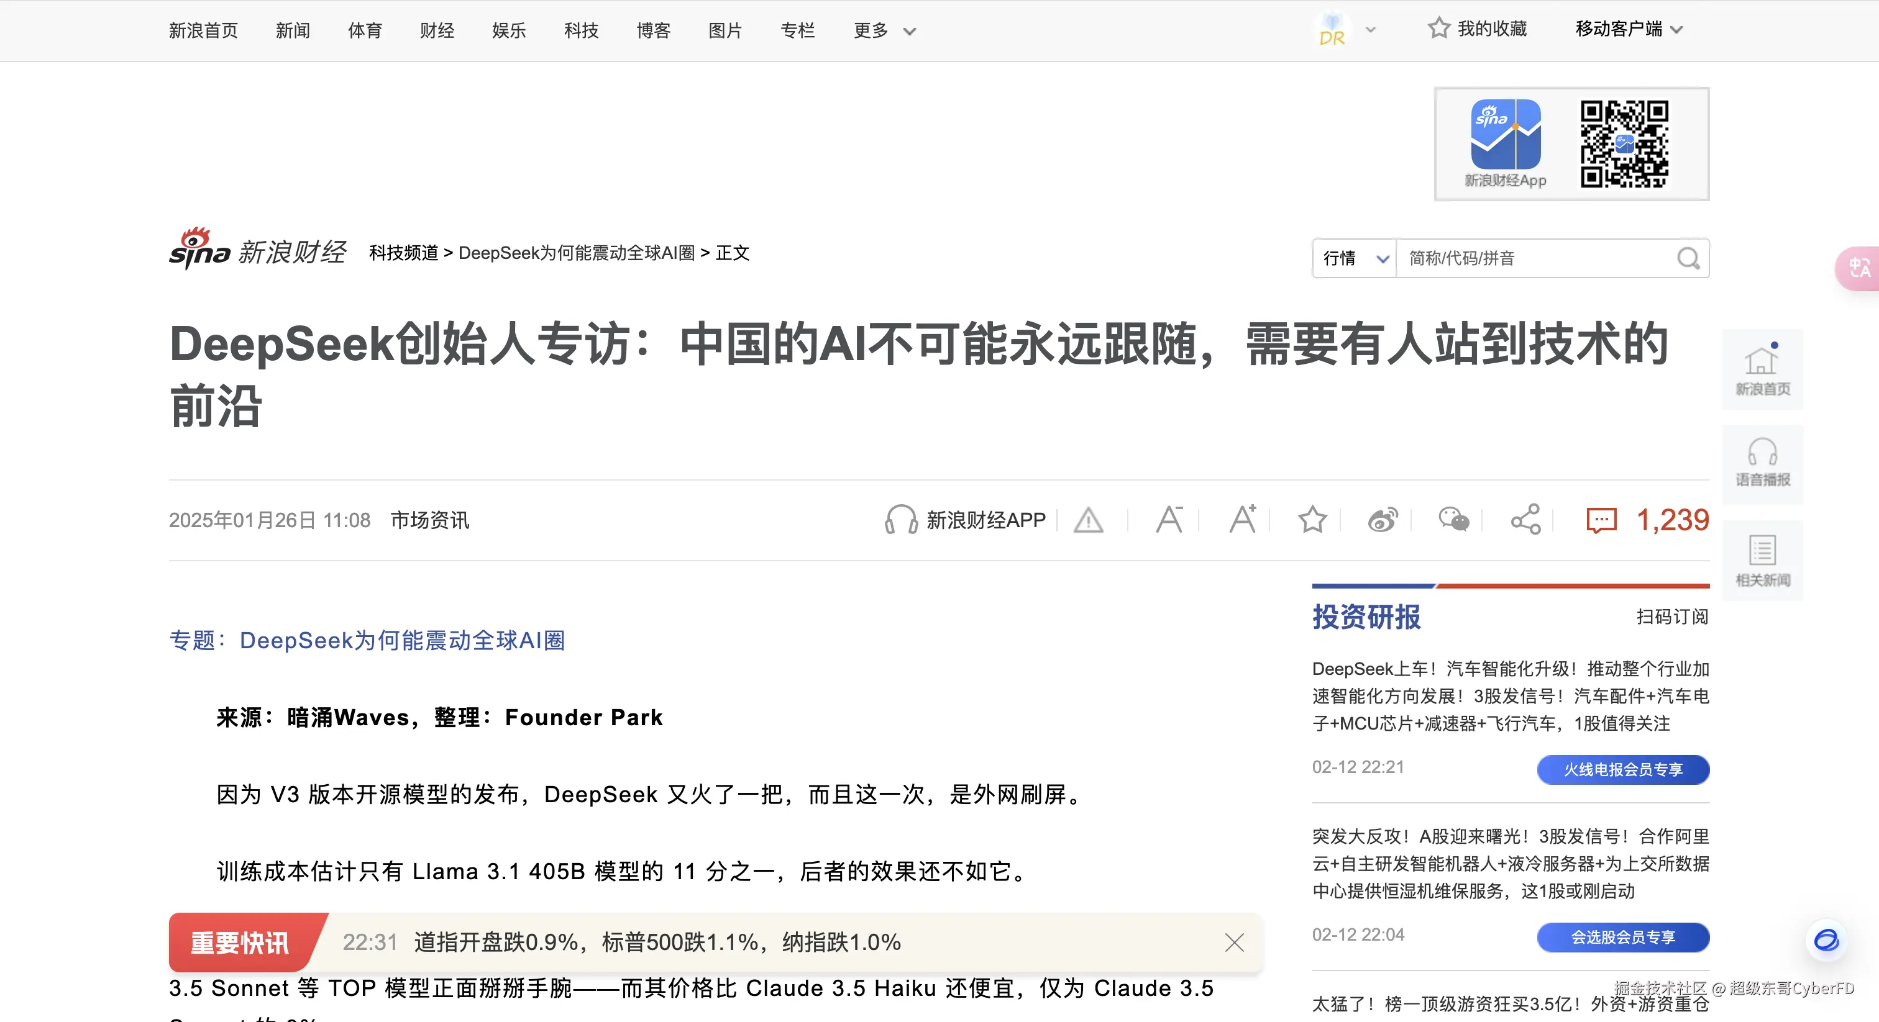The width and height of the screenshot is (1879, 1022).
Task: Open the red comments bubble icon
Action: (x=1601, y=520)
